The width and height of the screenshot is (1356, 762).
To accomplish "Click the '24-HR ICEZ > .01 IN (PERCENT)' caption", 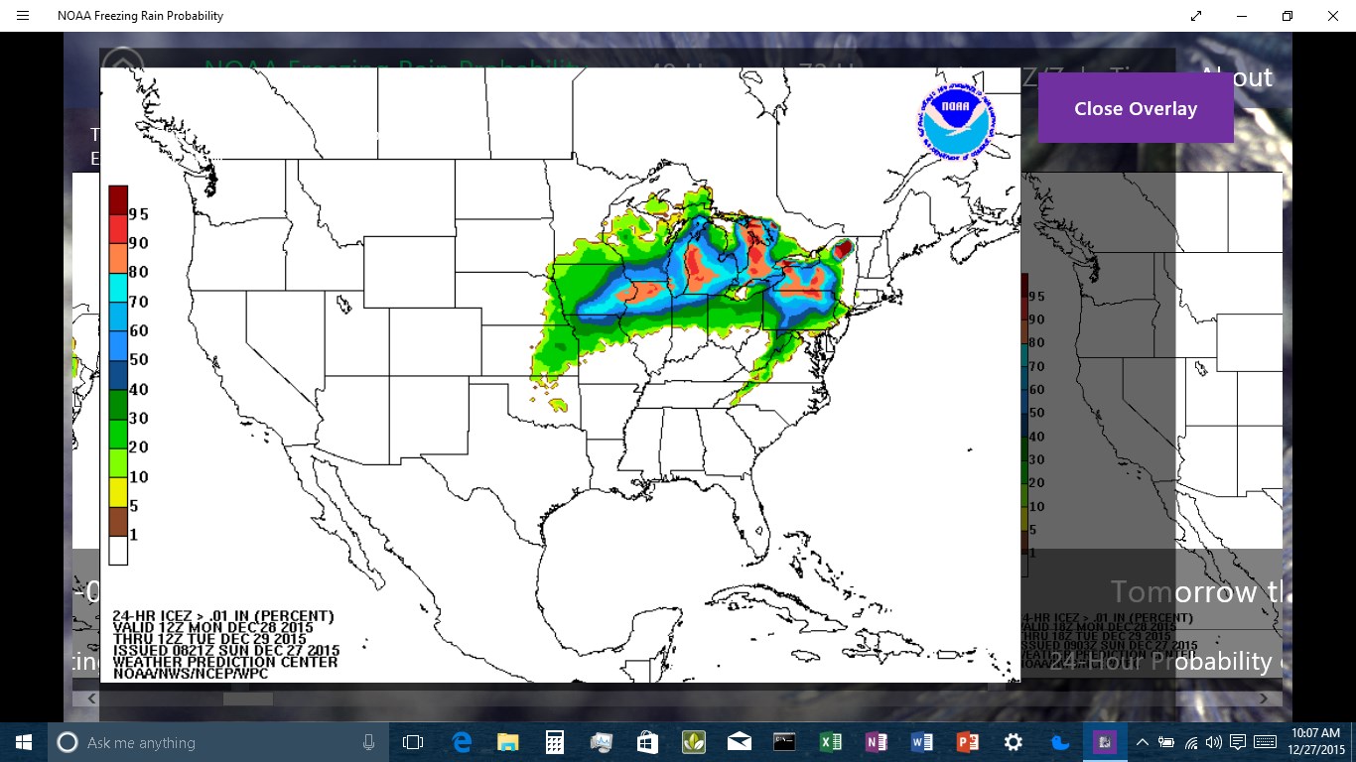I will (223, 616).
